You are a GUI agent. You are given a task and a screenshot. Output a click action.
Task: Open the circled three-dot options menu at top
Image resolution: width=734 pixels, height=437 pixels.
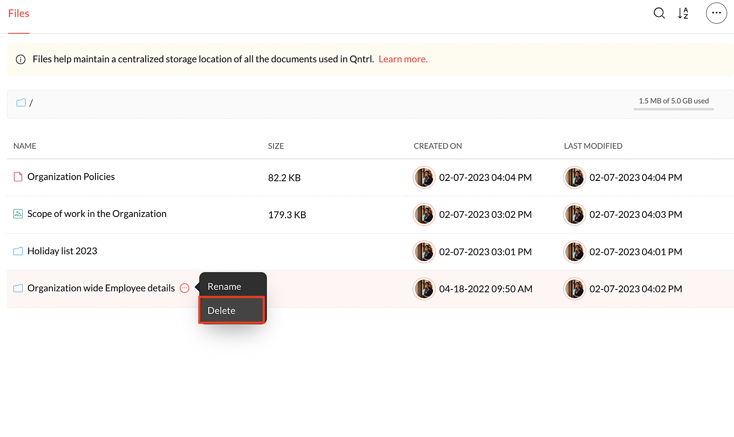click(x=716, y=13)
